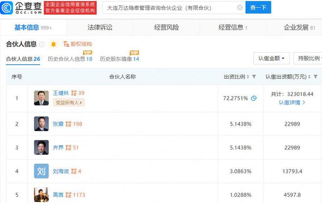Image resolution: width=322 pixels, height=203 pixels.
Task: Click the Qcc.com logo icon
Action: [7, 8]
